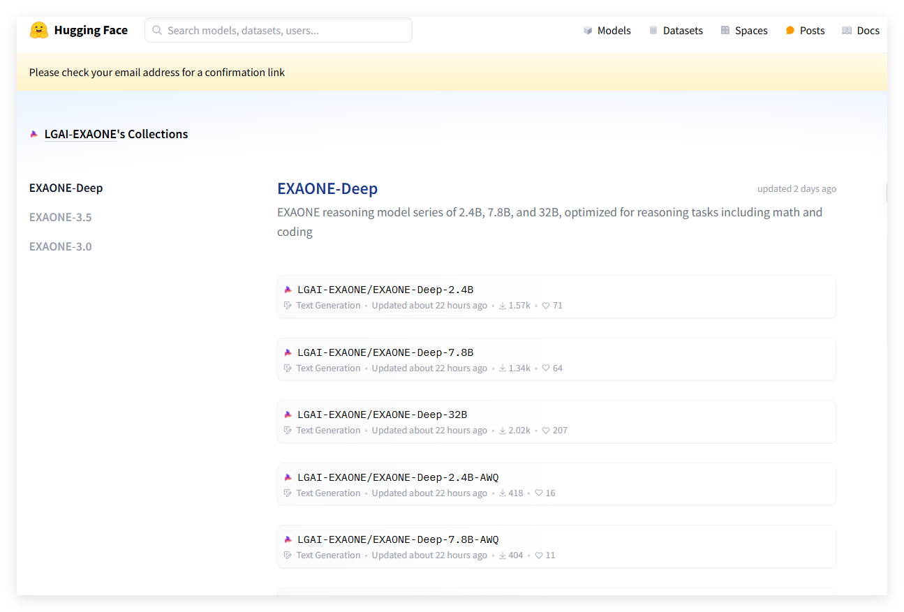Click the org avatar icon on EXAONE-Deep-2.4B row
Screen dimensions: 904x612
tap(288, 290)
